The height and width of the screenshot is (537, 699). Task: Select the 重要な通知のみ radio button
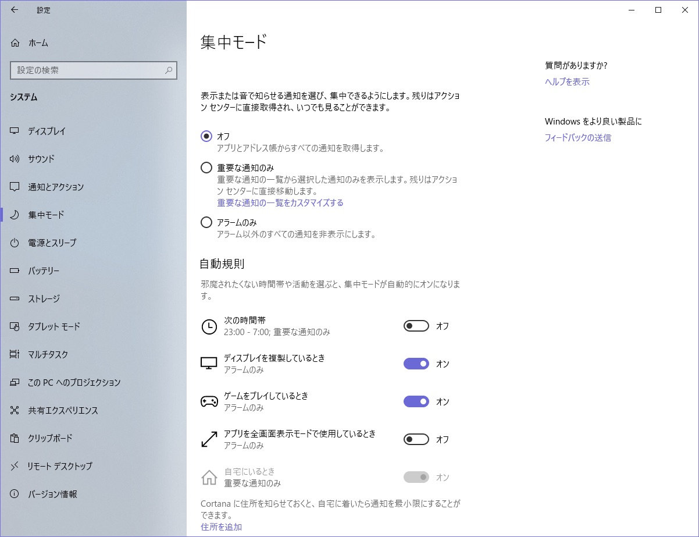tap(206, 168)
